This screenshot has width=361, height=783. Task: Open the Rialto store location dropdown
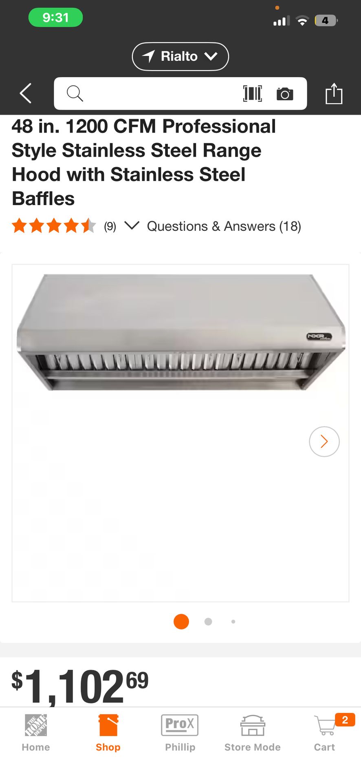[x=180, y=56]
